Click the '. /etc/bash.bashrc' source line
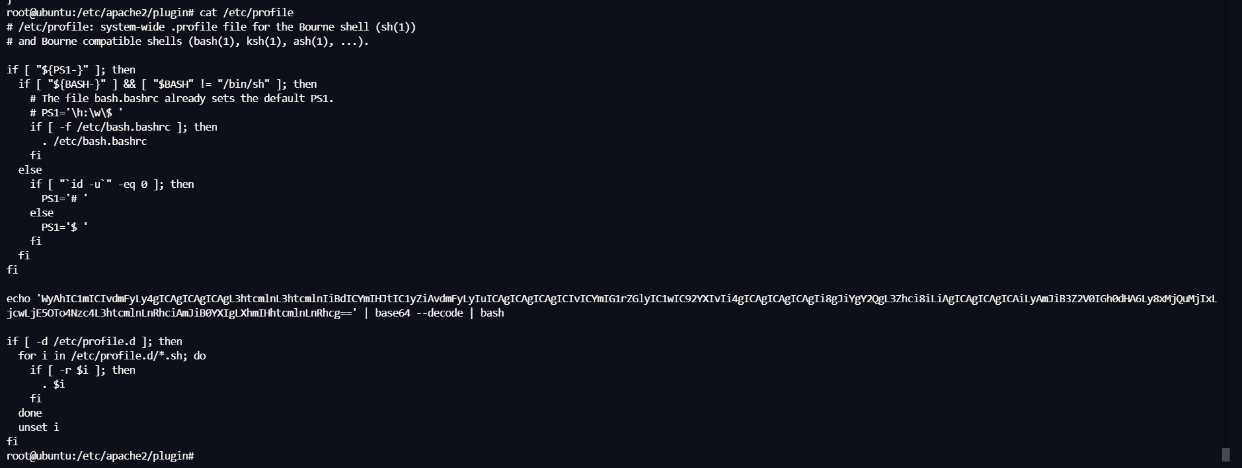This screenshot has height=468, width=1242. pos(94,141)
